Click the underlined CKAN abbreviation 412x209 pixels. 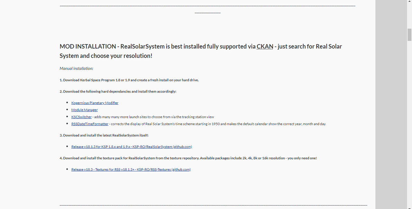tap(265, 47)
